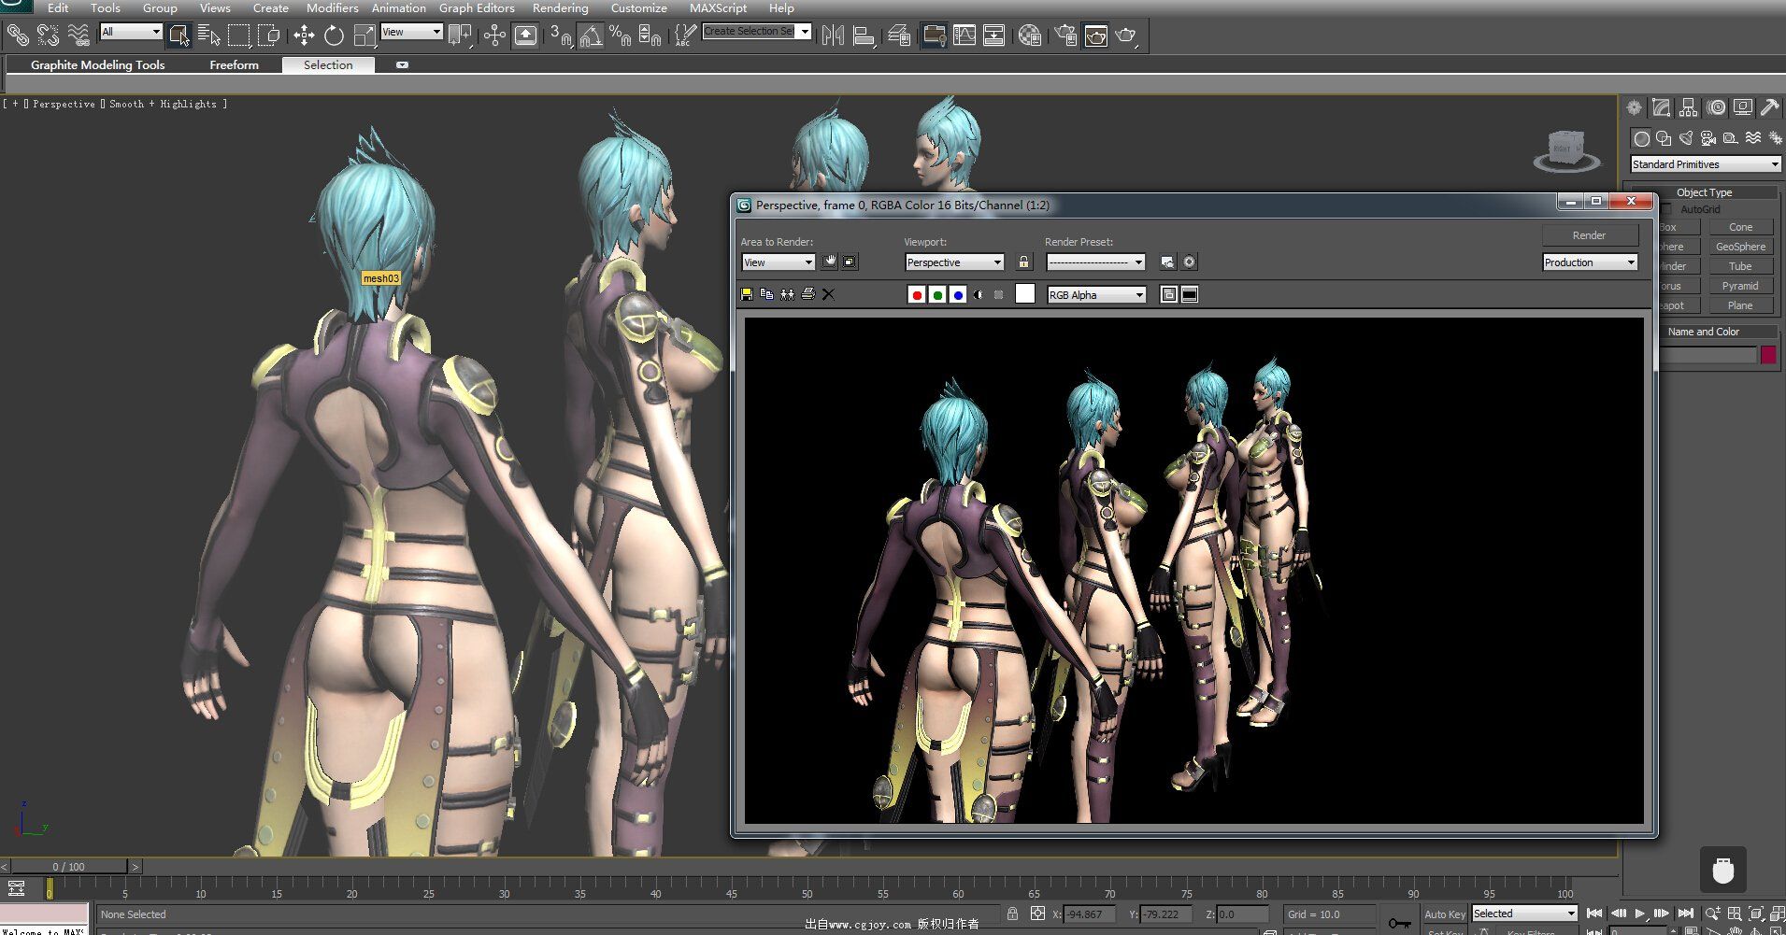Image resolution: width=1786 pixels, height=935 pixels.
Task: Toggle Angle Snap
Action: pyautogui.click(x=591, y=35)
